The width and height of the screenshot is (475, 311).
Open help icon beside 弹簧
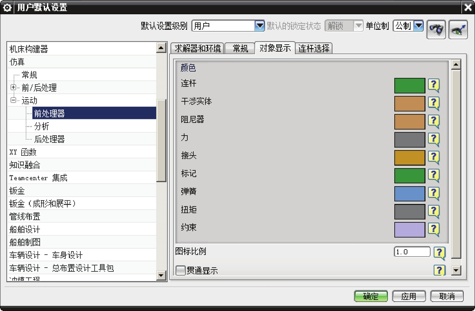pos(433,193)
